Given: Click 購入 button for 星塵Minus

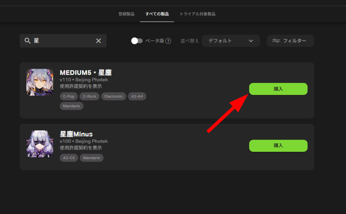Looking at the screenshot, I should coord(278,146).
